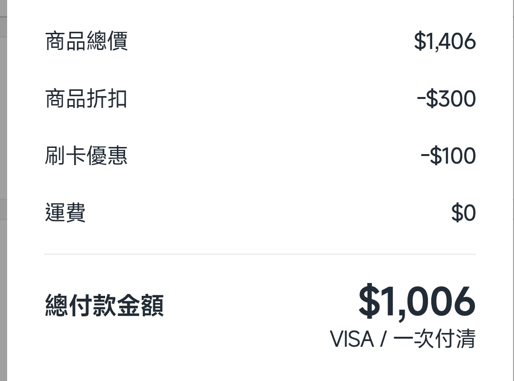Click the divider line above 總付款金額

[260, 254]
